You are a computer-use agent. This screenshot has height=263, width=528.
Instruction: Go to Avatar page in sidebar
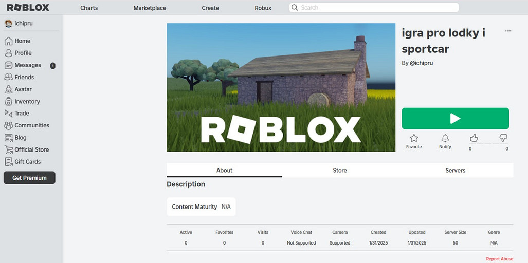click(x=23, y=89)
